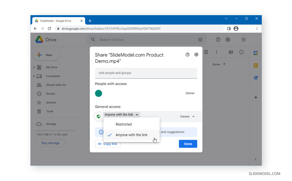Open Google Keep side panel
Screen dimensions: 292x181
[256, 65]
